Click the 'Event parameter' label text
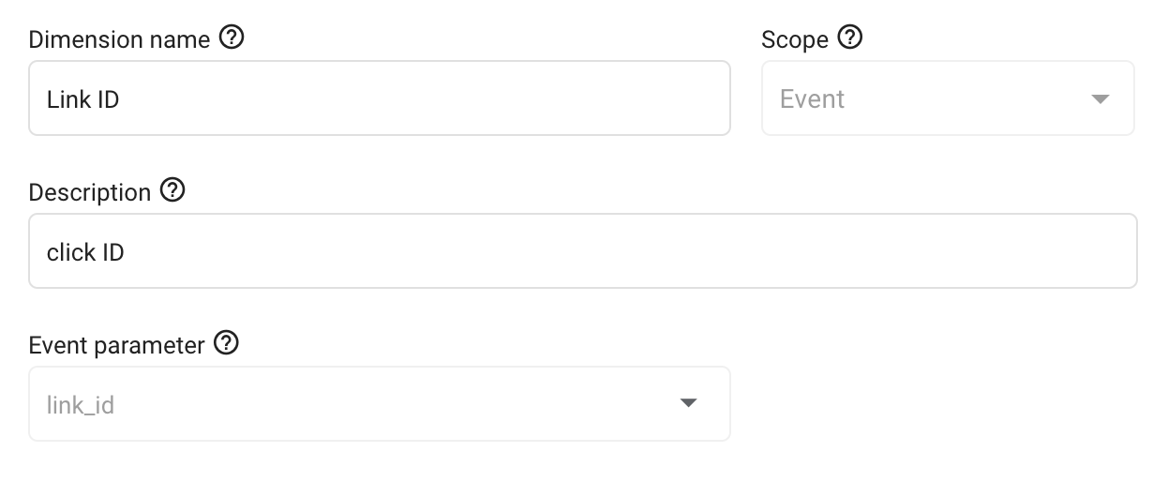 [116, 345]
